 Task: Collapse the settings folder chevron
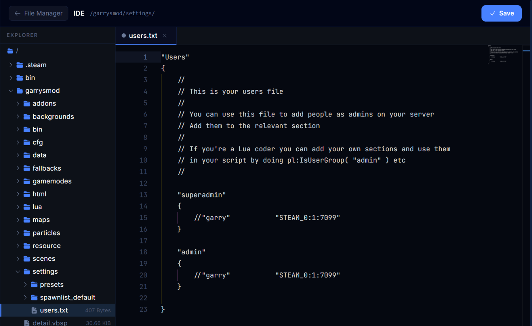18,271
